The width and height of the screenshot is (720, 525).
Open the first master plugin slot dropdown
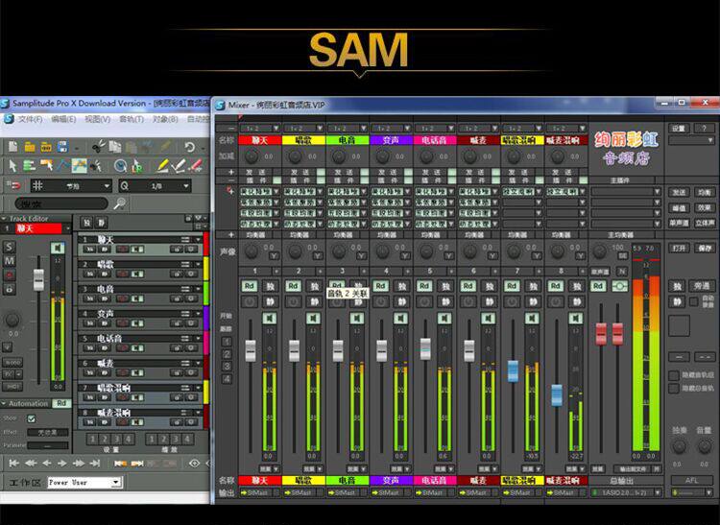click(626, 191)
